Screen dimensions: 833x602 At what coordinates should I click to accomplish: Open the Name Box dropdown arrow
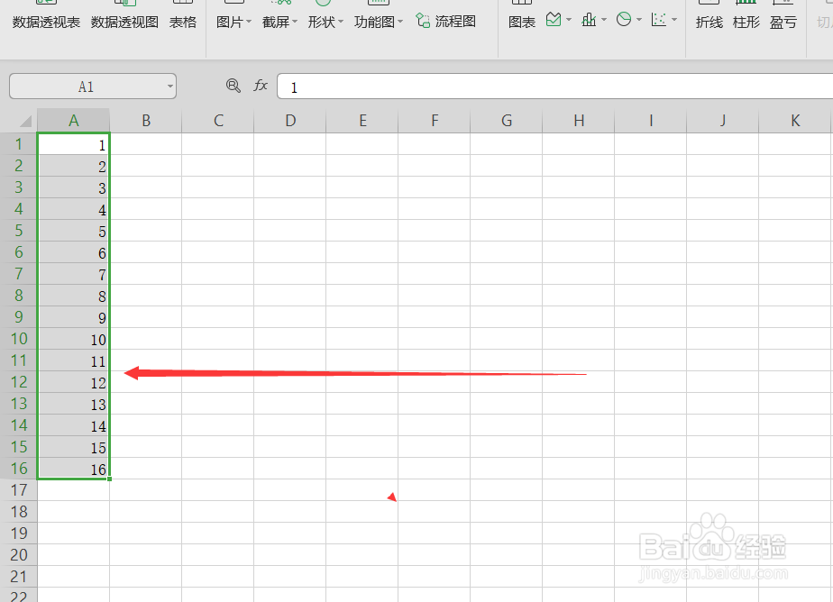pos(170,87)
